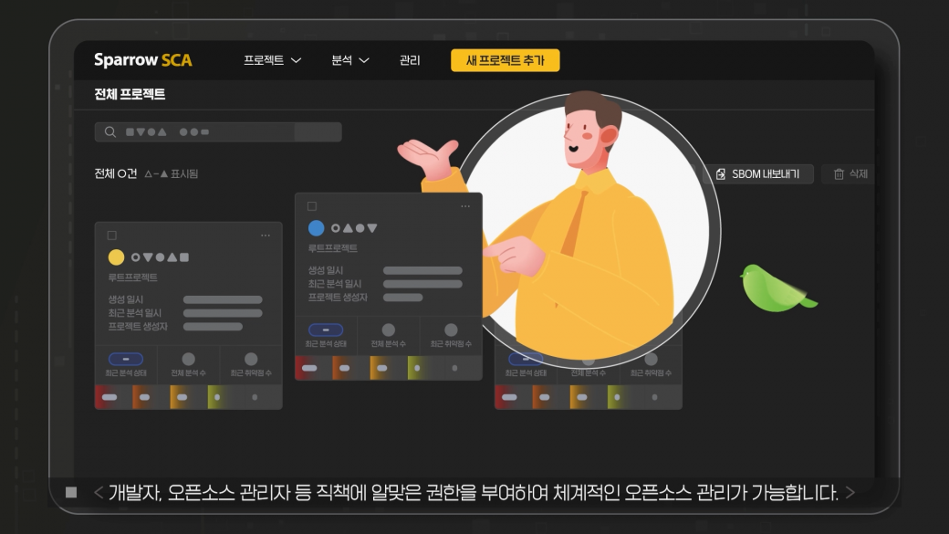Click the SBOM export document icon

tap(720, 174)
